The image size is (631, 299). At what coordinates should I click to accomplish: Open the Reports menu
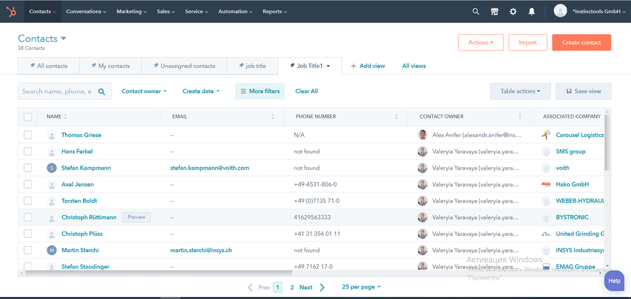(275, 11)
